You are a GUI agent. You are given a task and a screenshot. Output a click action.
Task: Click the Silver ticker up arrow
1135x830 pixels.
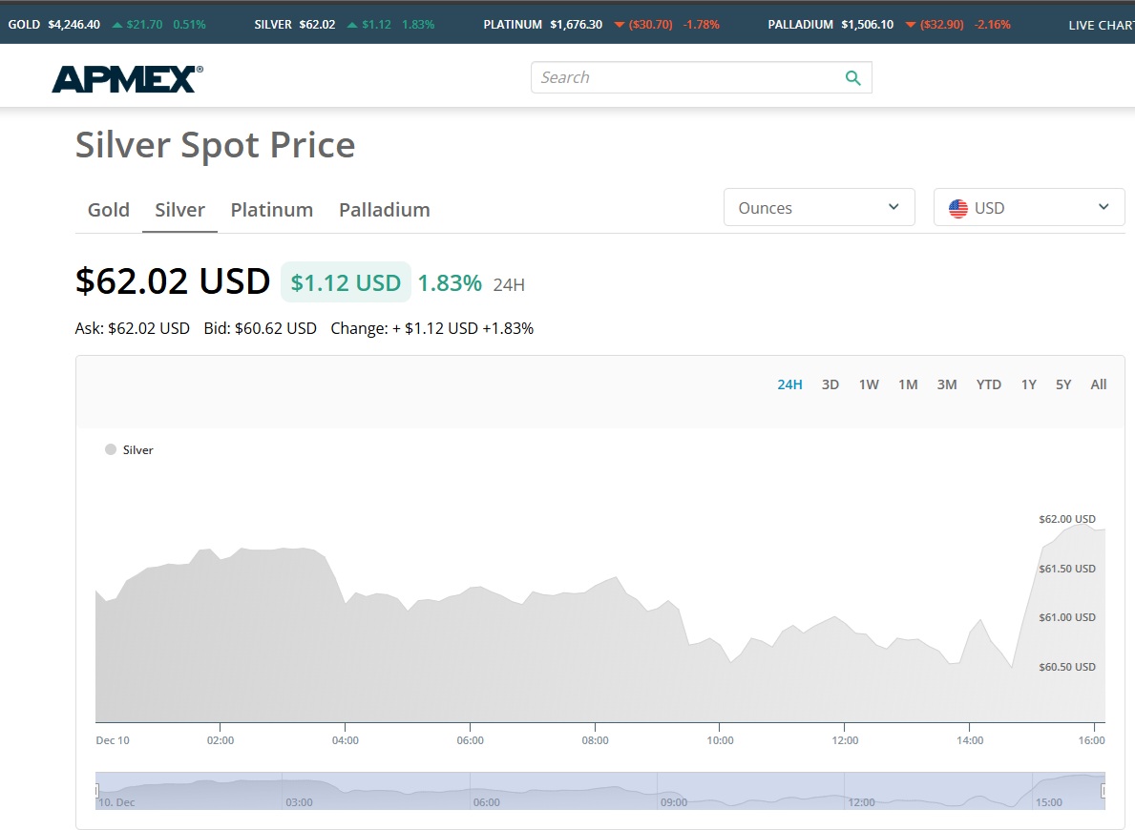pyautogui.click(x=353, y=25)
